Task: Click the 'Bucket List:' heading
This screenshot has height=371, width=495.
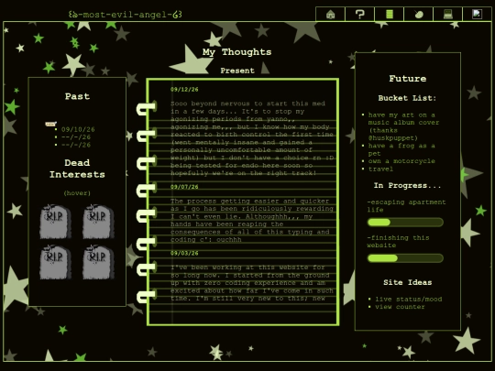Action: point(407,98)
